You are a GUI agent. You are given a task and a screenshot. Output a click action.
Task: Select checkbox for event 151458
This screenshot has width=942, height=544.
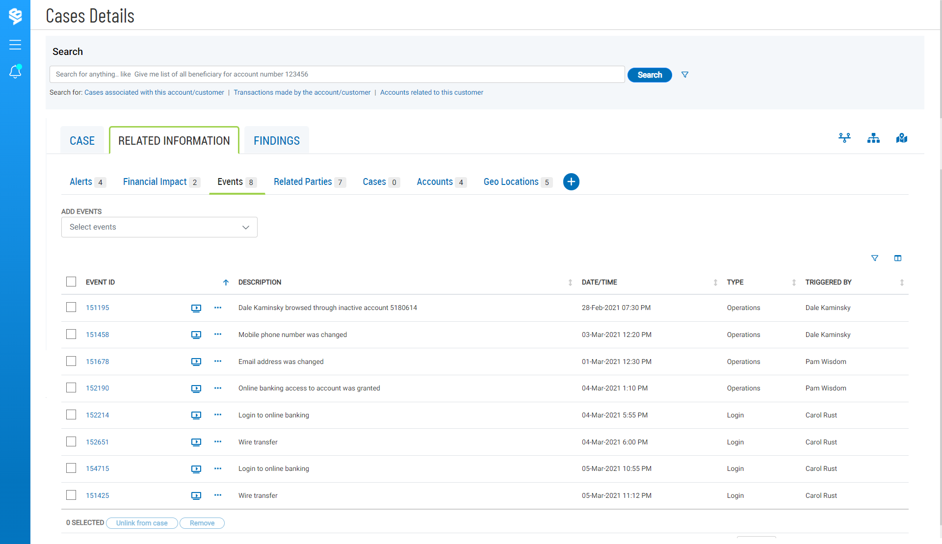(71, 335)
